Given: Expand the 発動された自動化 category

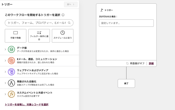Looking at the screenshot, I should pyautogui.click(x=5, y=83).
